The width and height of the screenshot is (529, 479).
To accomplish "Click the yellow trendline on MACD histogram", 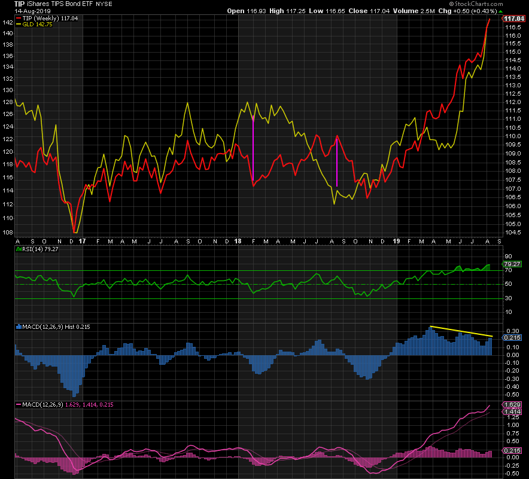I will [x=461, y=331].
